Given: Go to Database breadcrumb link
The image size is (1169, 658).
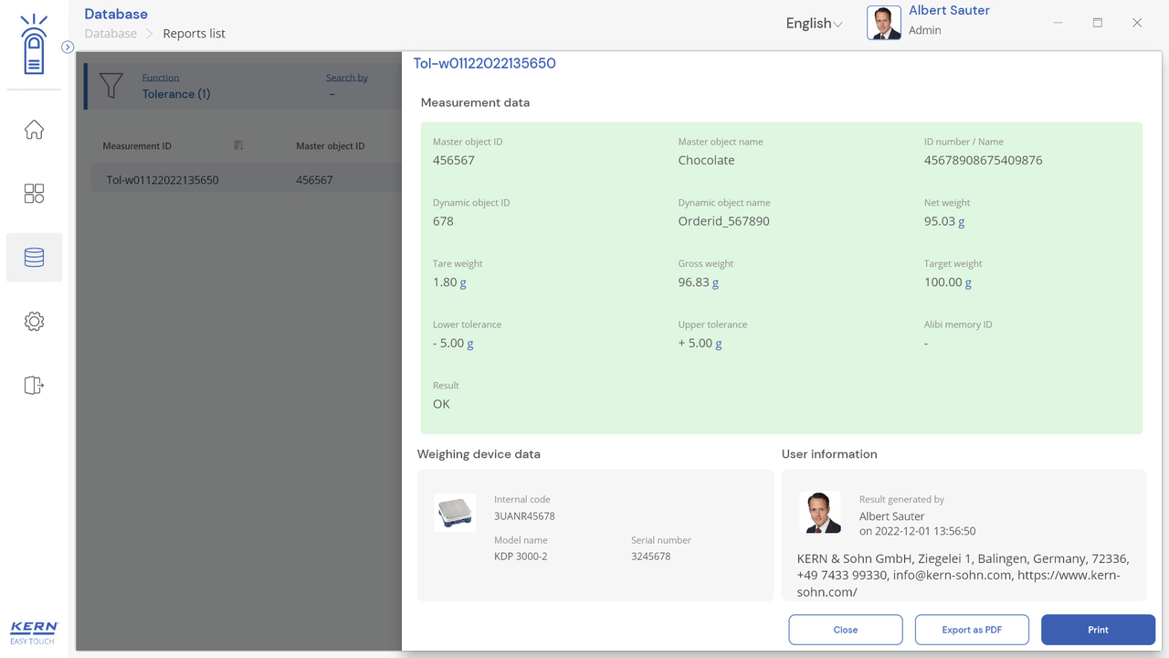Looking at the screenshot, I should click(x=111, y=34).
